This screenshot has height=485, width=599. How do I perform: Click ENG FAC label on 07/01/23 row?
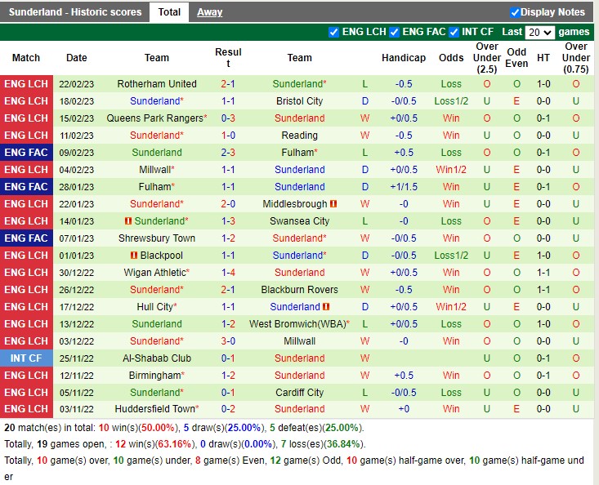tap(26, 238)
